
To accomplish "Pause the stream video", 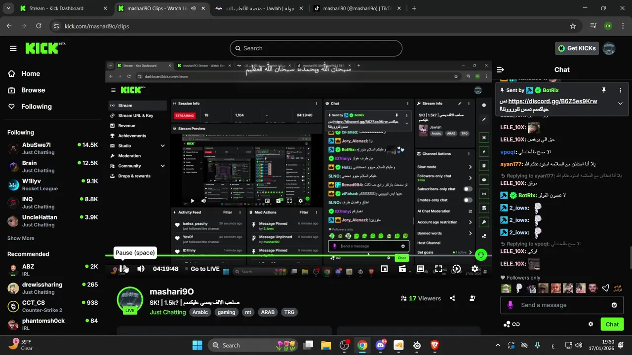I will coord(123,269).
